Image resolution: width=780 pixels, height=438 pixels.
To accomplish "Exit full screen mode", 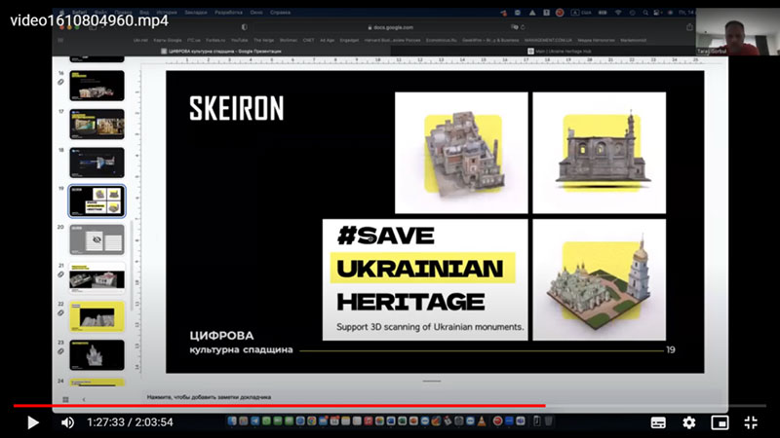I will [751, 422].
